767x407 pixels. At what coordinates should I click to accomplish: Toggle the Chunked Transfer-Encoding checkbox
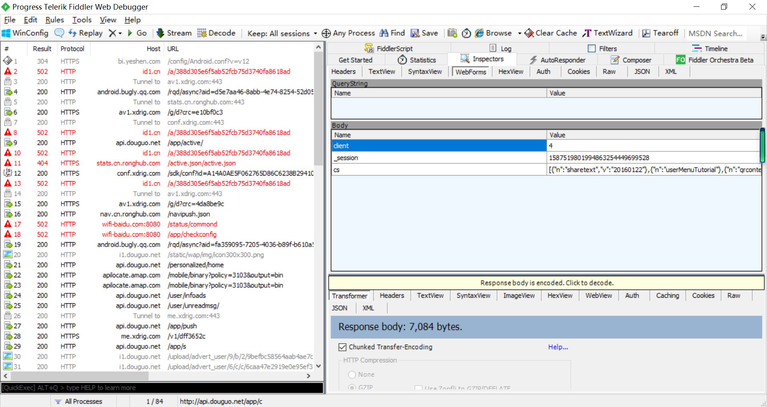[342, 347]
